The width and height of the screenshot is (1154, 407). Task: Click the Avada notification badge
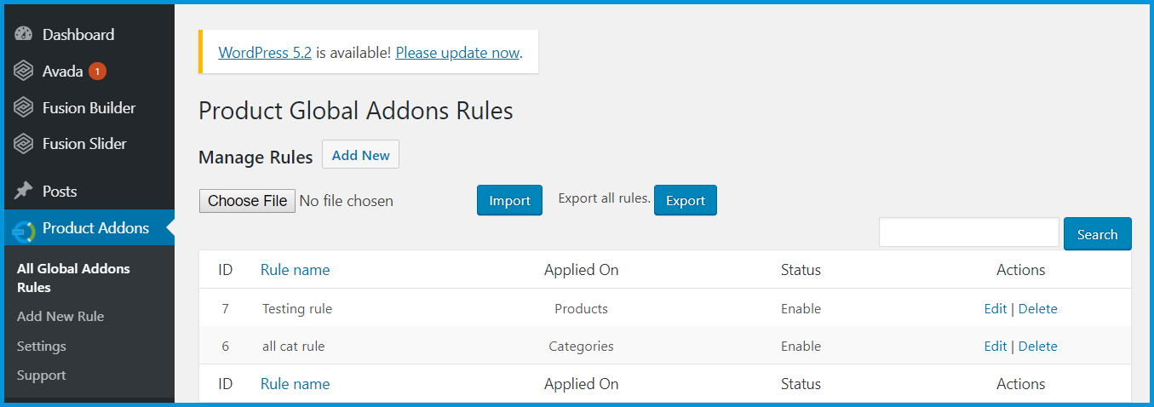pos(97,72)
